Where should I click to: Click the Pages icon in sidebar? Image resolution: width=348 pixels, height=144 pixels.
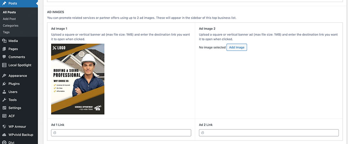(4, 49)
